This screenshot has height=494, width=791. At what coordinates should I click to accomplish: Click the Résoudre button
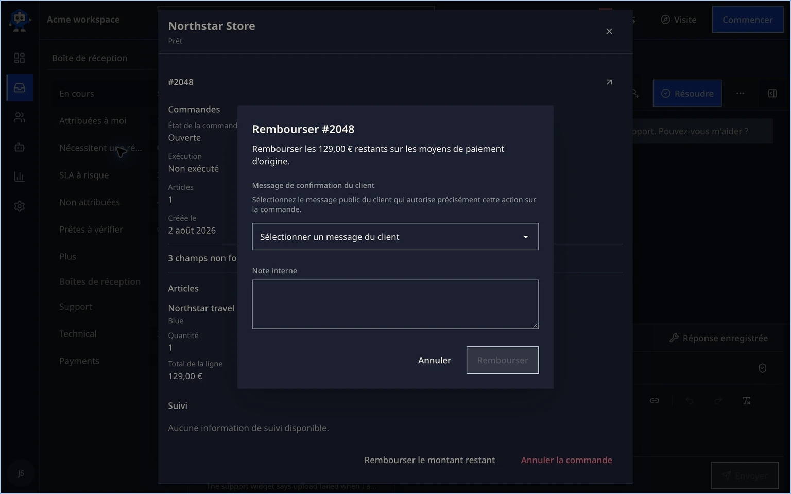pyautogui.click(x=687, y=94)
